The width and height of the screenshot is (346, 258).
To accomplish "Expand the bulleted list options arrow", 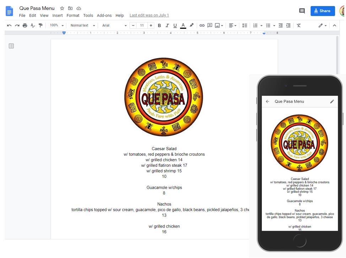I will point(274,26).
